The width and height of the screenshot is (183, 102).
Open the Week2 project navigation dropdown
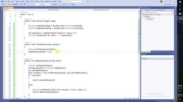click(x=26, y=10)
